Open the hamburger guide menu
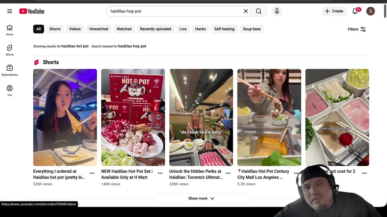 point(10,11)
